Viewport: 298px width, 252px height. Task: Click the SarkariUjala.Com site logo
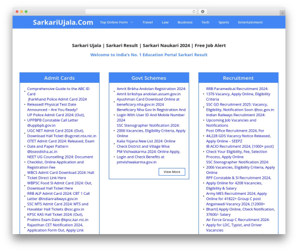[x=63, y=23]
